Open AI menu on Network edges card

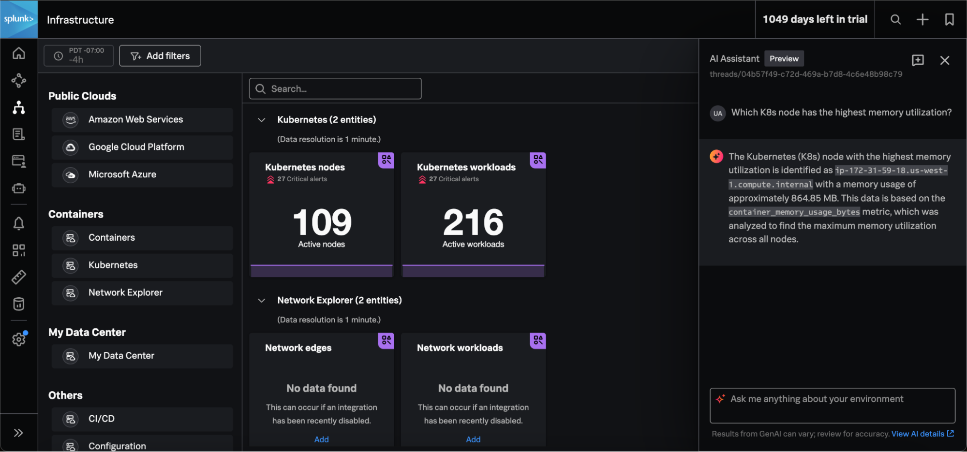pos(387,340)
